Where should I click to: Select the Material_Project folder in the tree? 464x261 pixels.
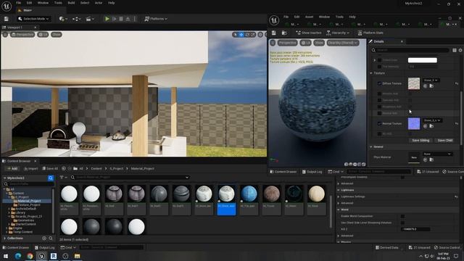[29, 201]
